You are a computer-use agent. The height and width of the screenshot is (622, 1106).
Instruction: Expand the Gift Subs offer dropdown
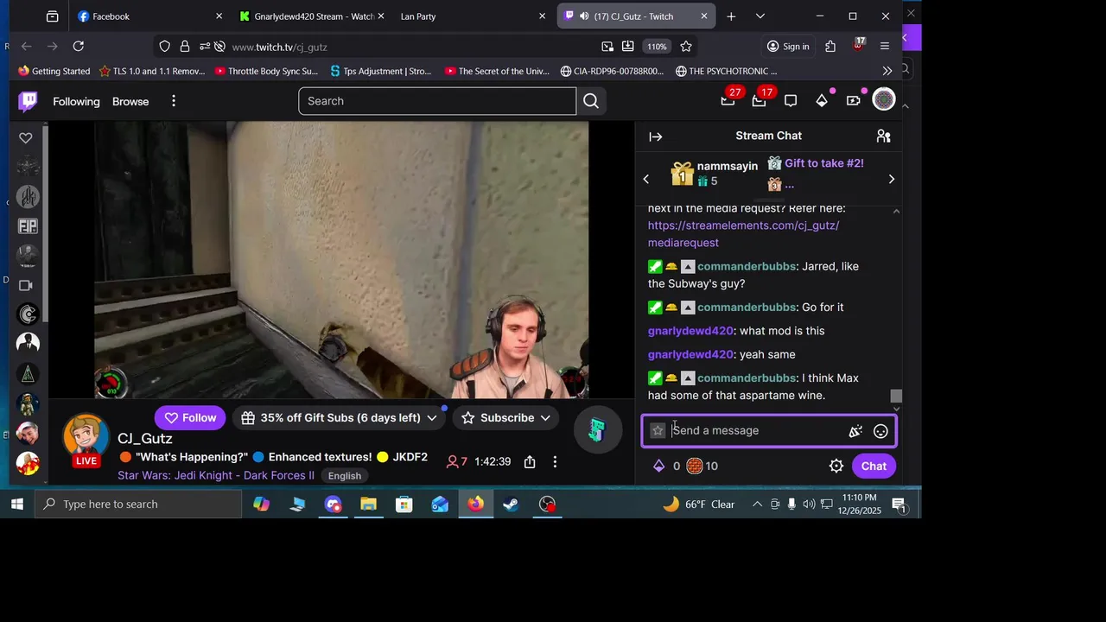click(x=432, y=418)
